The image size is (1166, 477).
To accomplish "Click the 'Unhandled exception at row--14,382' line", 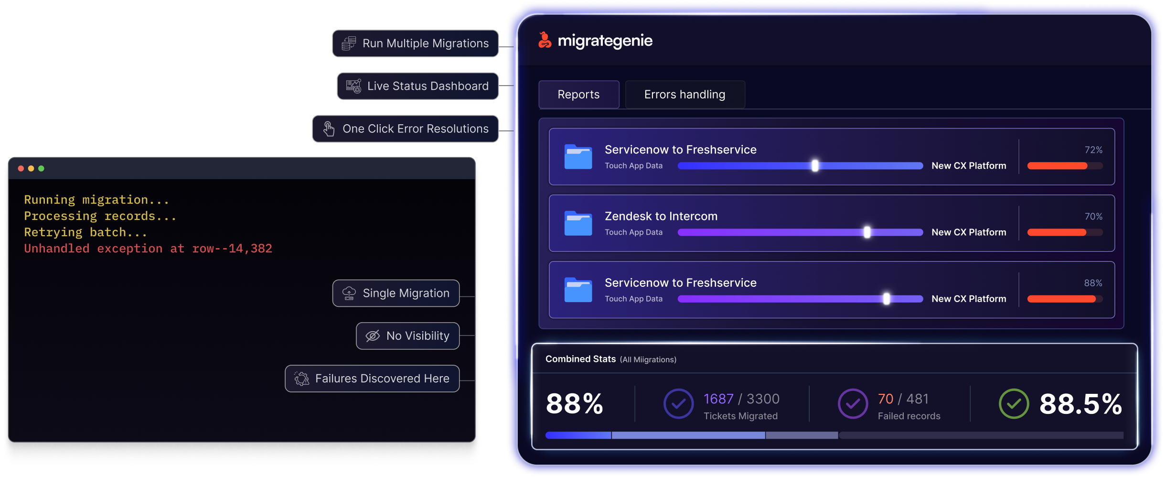I will point(148,249).
